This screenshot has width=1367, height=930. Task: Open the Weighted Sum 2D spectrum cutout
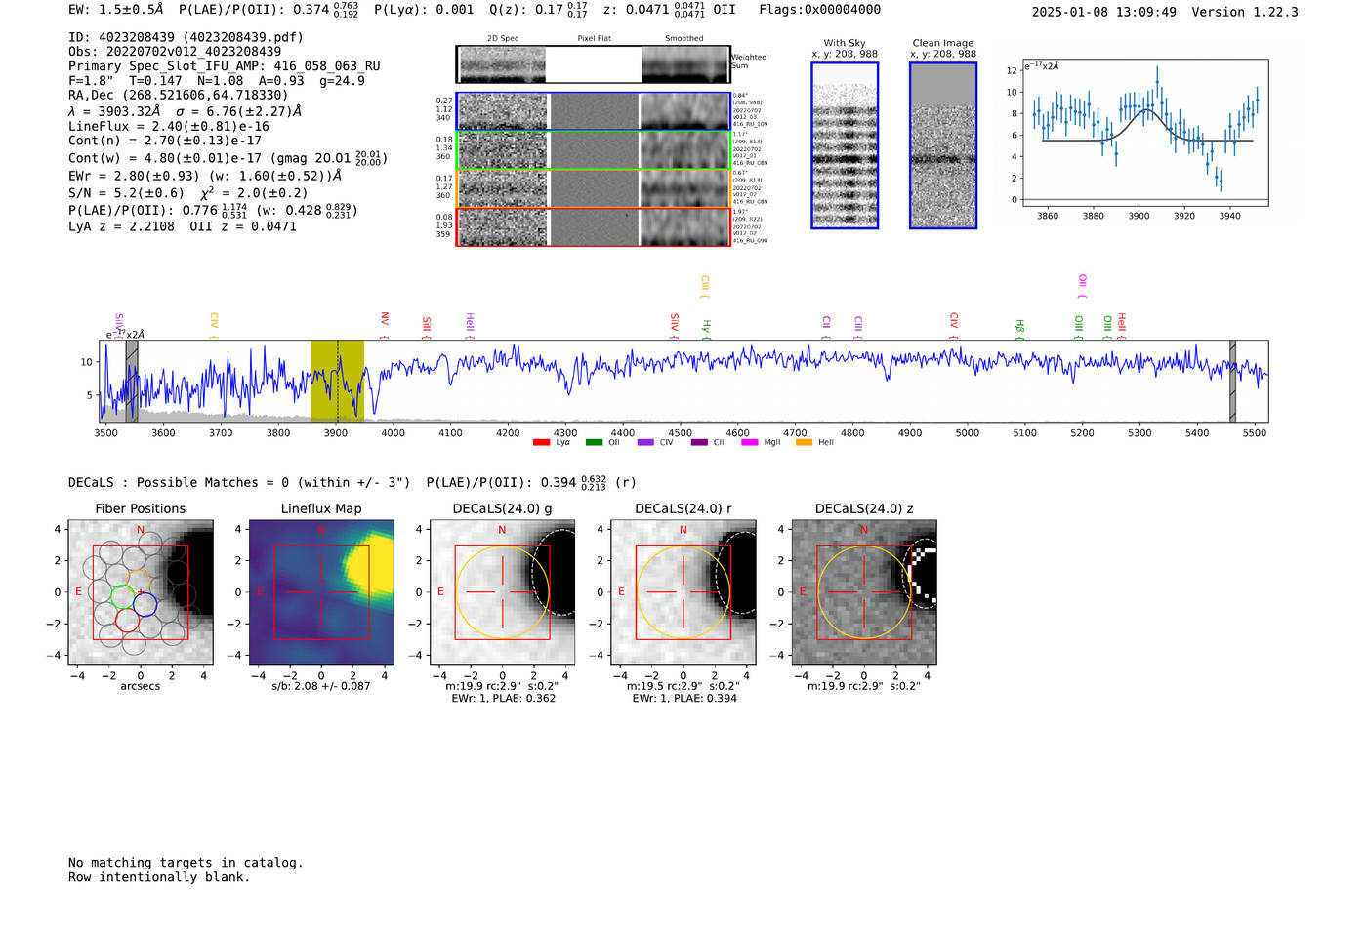(x=593, y=64)
